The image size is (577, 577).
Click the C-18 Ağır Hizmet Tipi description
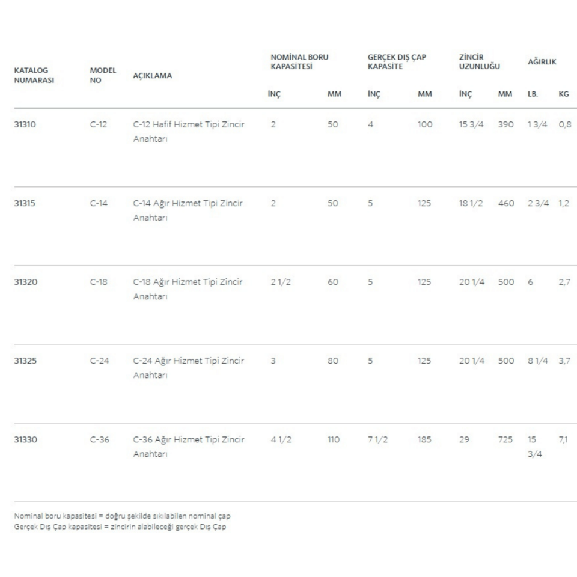click(188, 289)
